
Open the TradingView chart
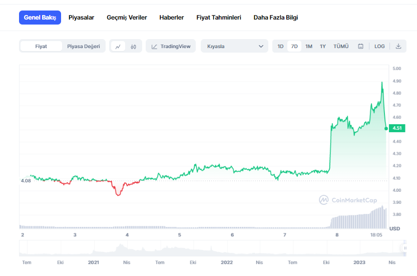(x=171, y=47)
